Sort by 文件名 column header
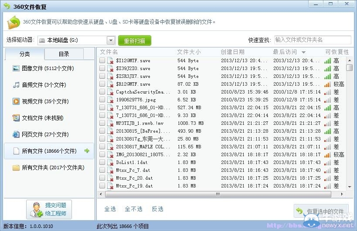 109,52
